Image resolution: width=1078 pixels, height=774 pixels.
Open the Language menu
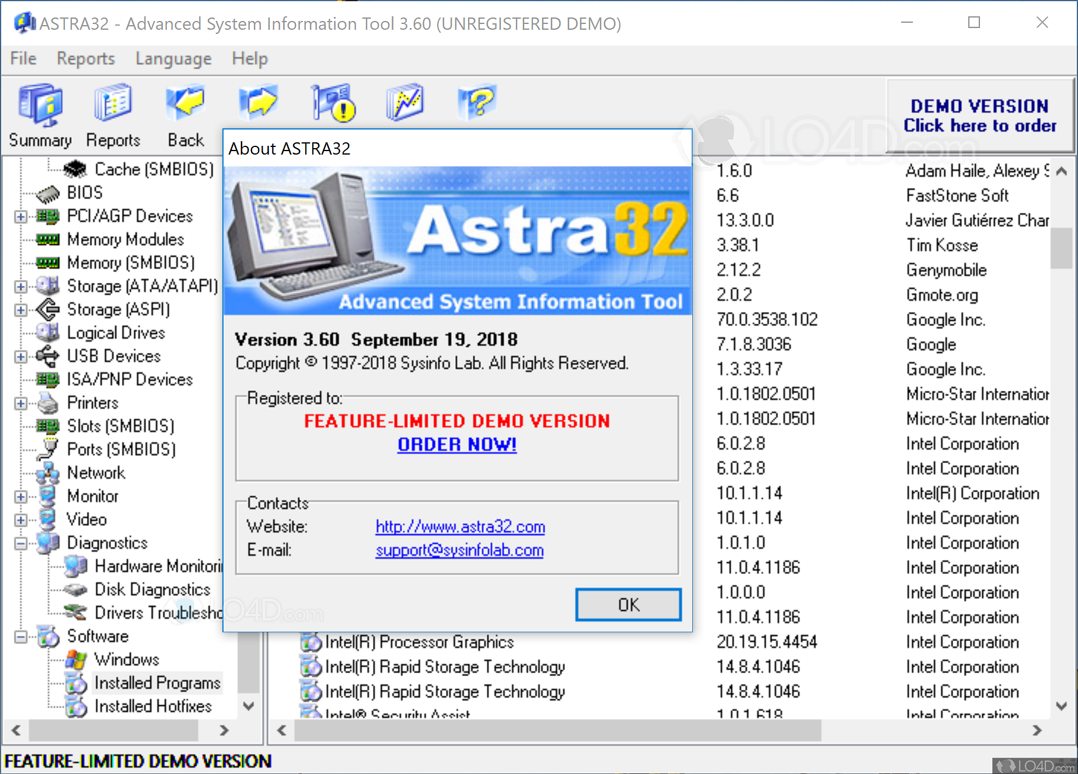pos(173,58)
